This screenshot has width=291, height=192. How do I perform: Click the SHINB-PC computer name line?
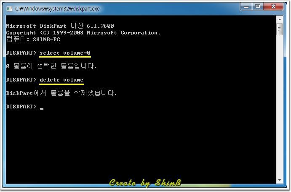33,39
